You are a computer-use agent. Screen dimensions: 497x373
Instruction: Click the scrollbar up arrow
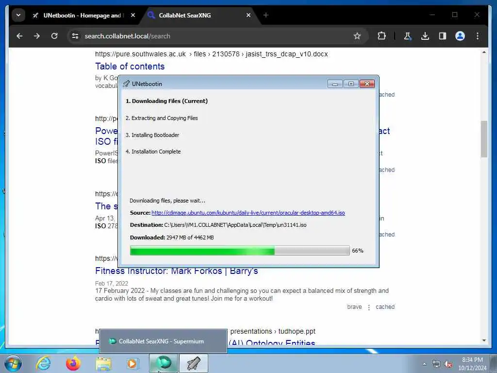[x=484, y=52]
